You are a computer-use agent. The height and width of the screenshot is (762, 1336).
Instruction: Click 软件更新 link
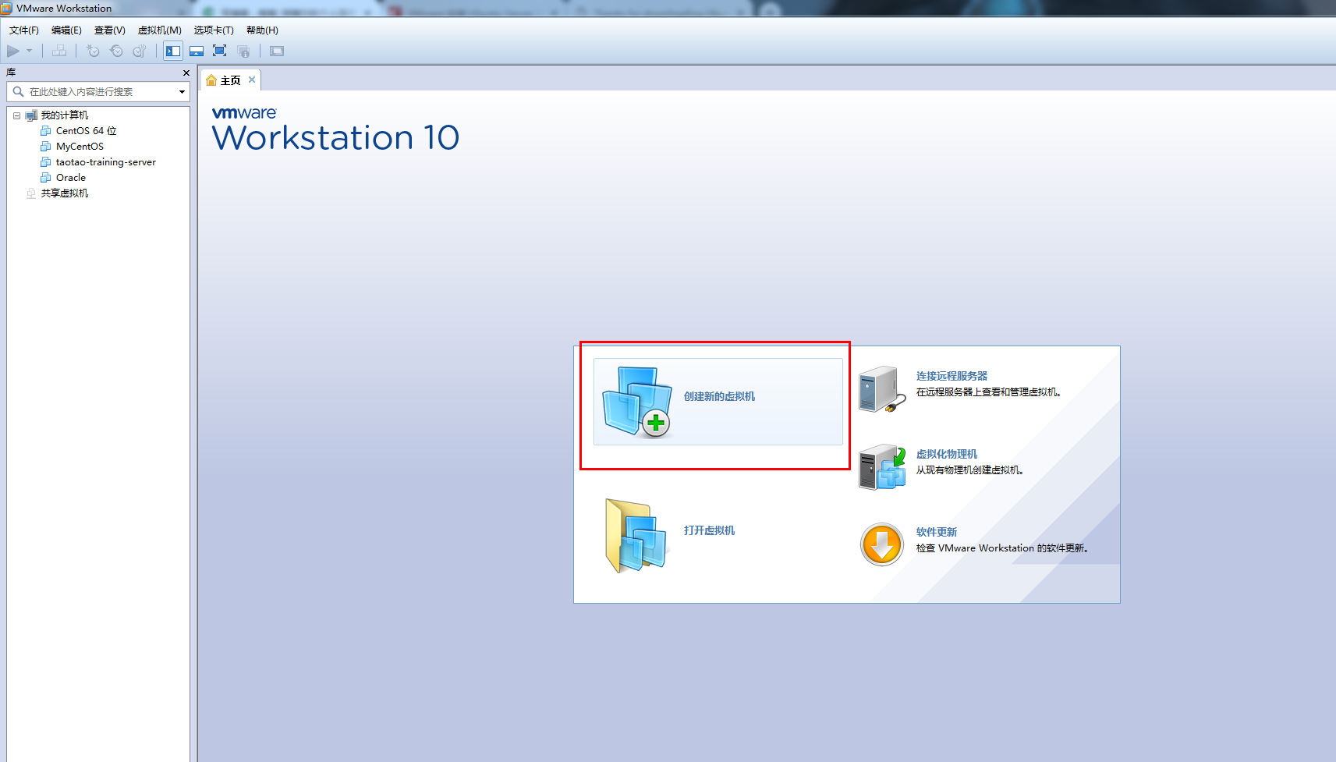tap(937, 532)
